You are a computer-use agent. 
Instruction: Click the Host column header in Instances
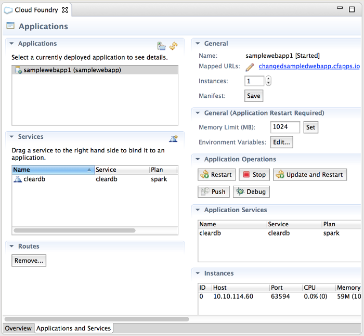tap(241, 288)
